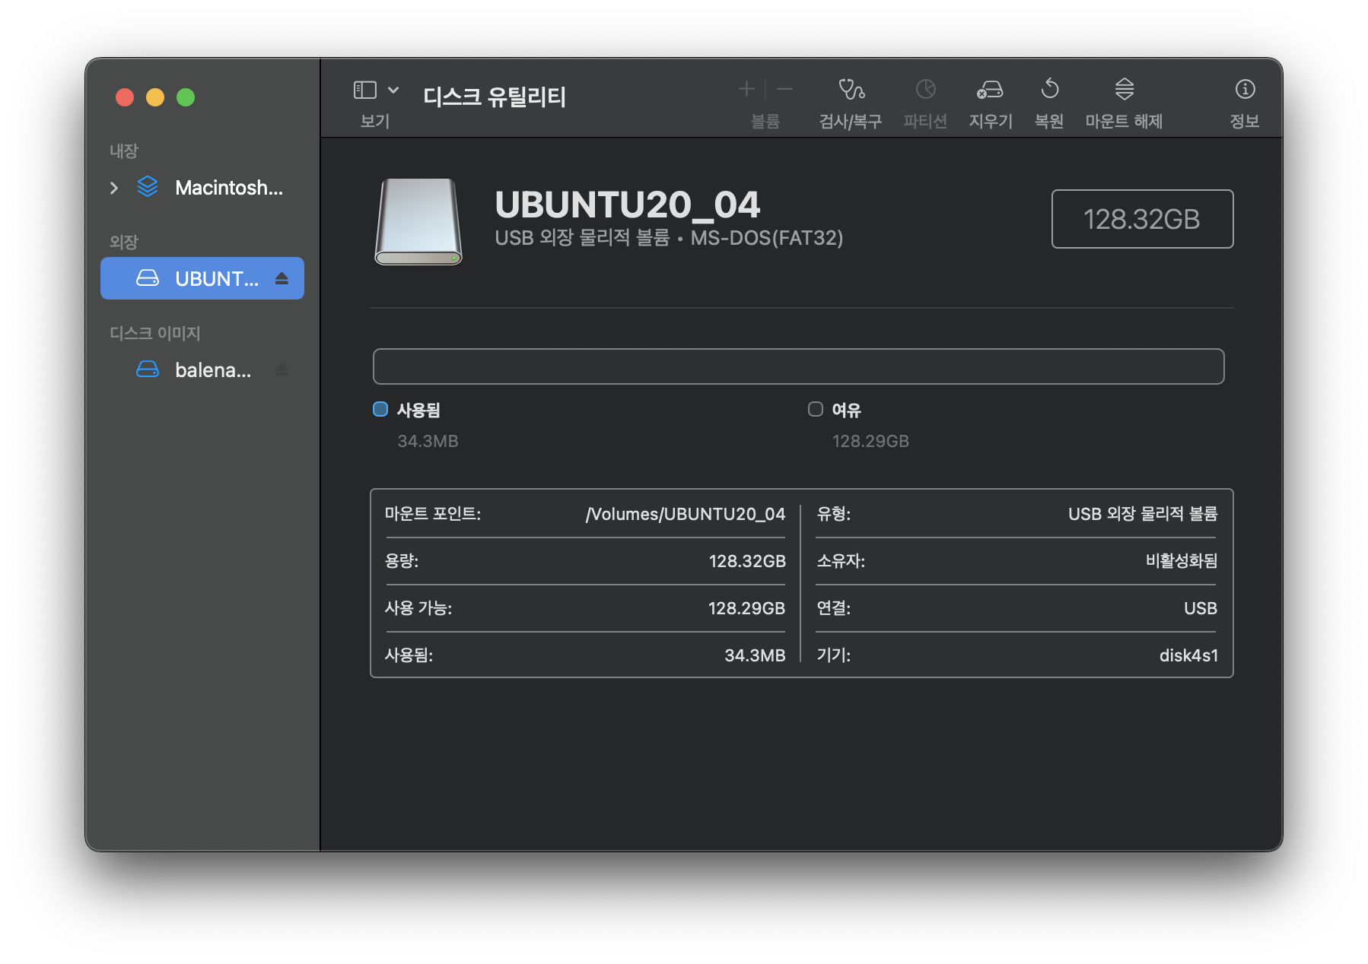The image size is (1368, 964).
Task: Select Macintosh volume in sidebar
Action: point(202,188)
